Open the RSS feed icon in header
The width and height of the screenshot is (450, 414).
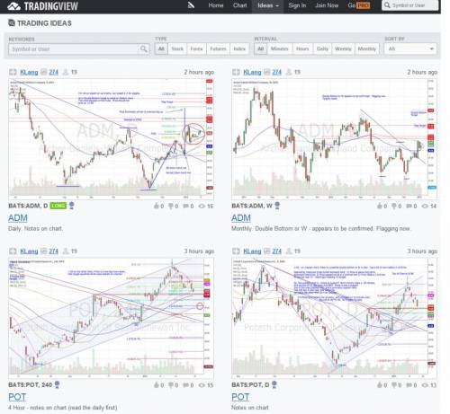pos(191,5)
